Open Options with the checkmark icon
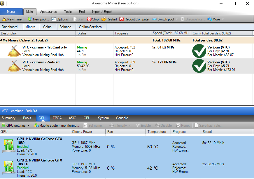 click(54, 19)
